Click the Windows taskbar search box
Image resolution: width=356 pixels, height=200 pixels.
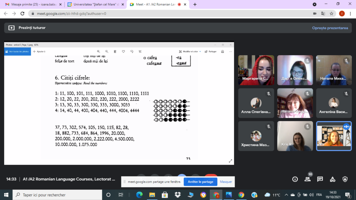[57, 195]
